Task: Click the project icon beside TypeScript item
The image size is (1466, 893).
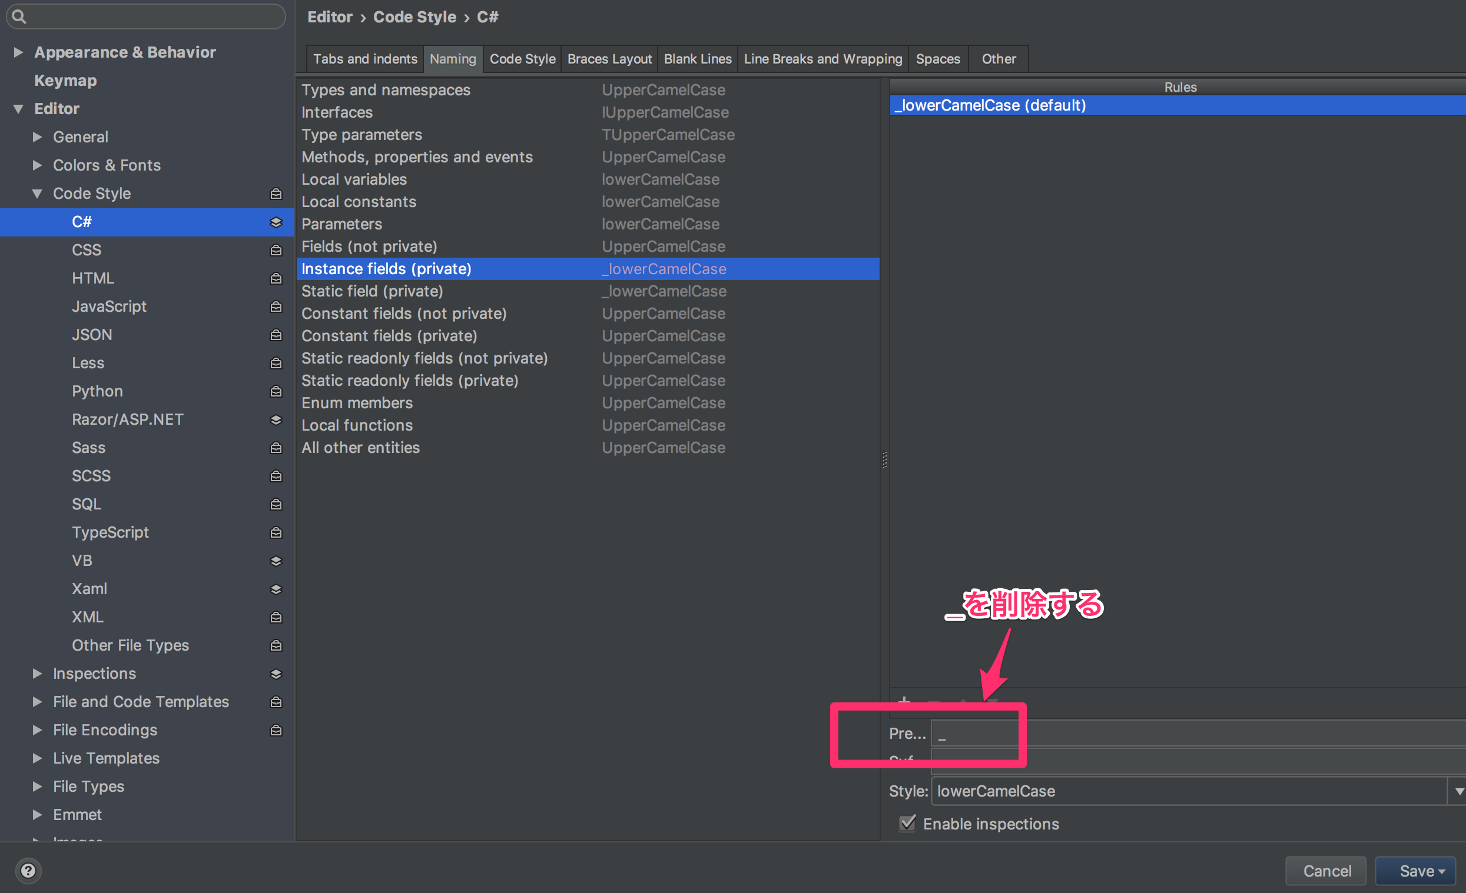Action: pyautogui.click(x=276, y=533)
